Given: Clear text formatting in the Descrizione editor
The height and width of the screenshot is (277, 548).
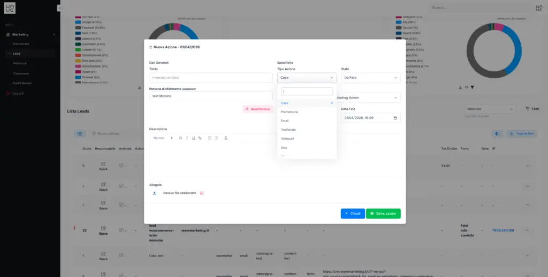Looking at the screenshot, I should tap(226, 138).
